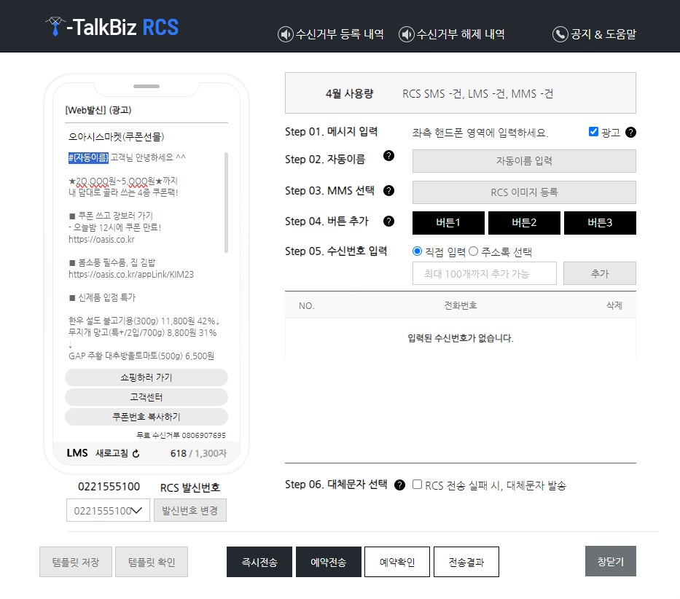The image size is (680, 599).
Task: Click the 창닫기 button
Action: 611,561
